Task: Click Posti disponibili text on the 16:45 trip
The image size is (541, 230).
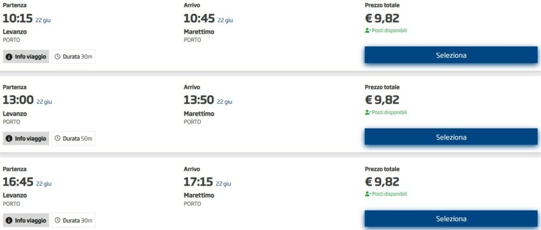Action: [389, 194]
